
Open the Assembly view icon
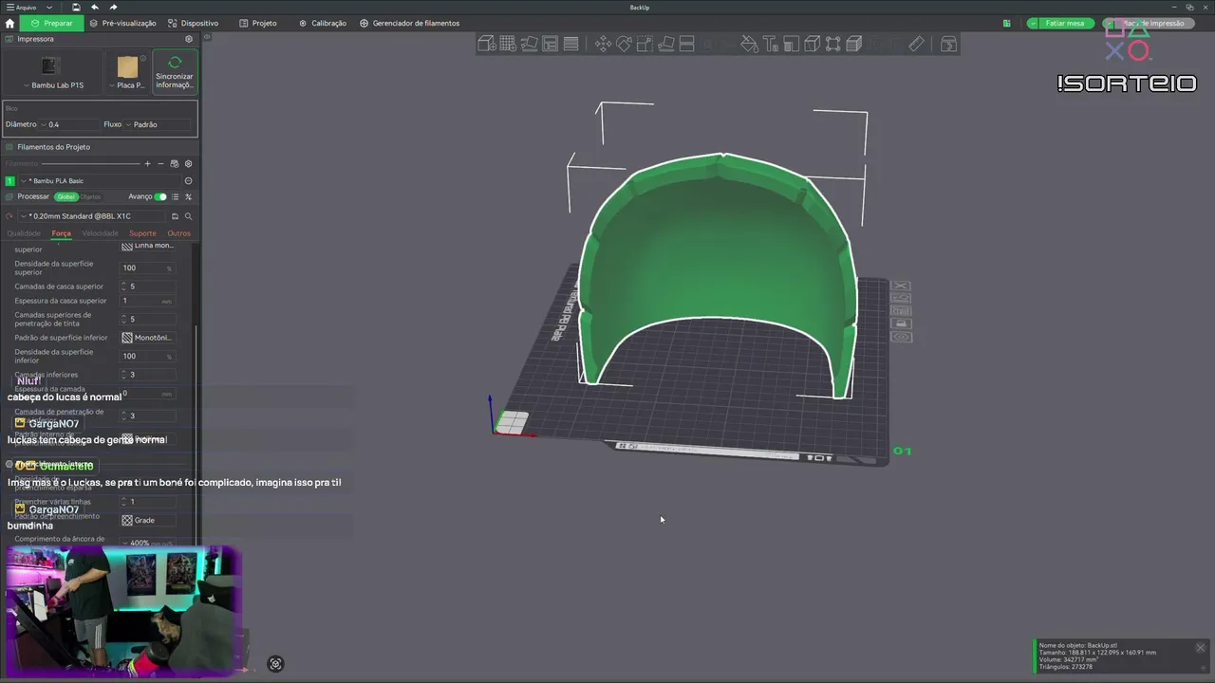tap(948, 44)
